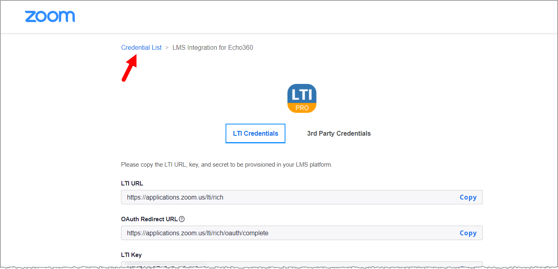Click the LTI URL field label
This screenshot has width=558, height=269.
(132, 183)
